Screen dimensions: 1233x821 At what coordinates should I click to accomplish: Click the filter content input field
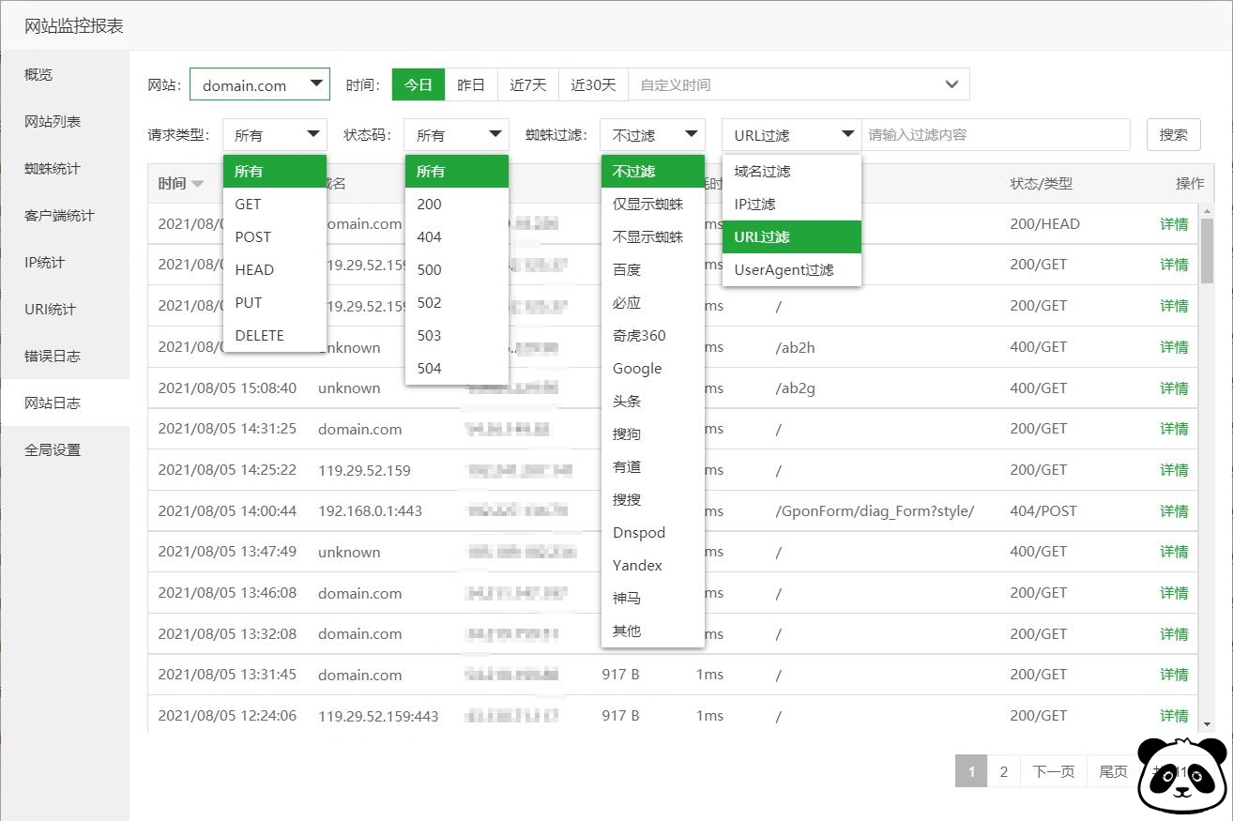click(x=995, y=135)
